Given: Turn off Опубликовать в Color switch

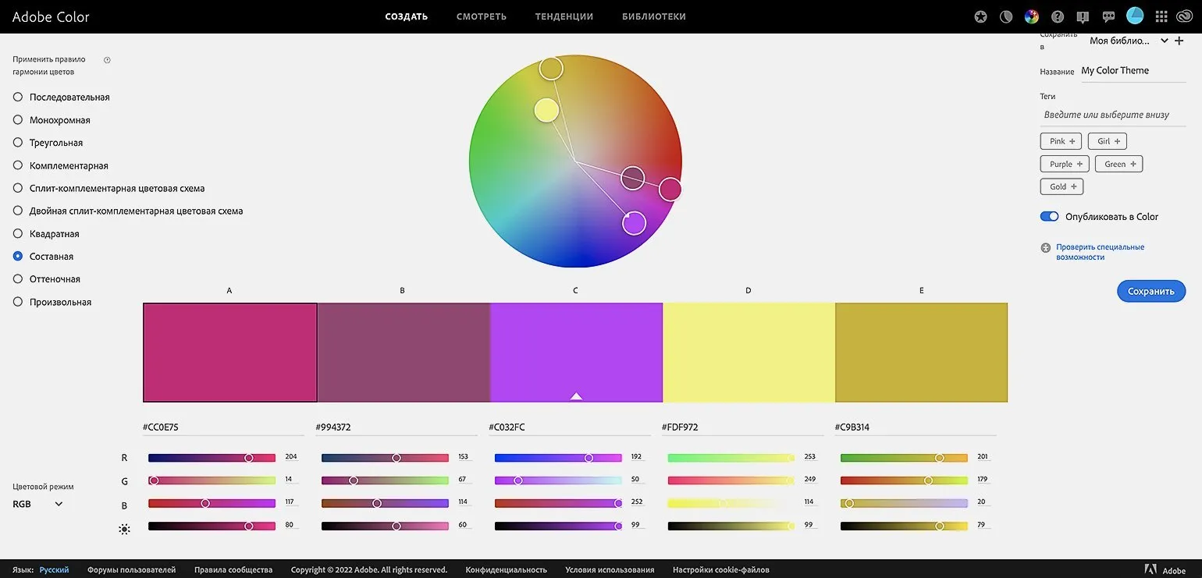Looking at the screenshot, I should [1049, 217].
